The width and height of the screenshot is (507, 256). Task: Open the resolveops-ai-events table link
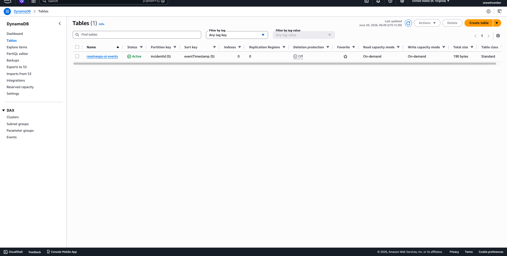tap(102, 56)
